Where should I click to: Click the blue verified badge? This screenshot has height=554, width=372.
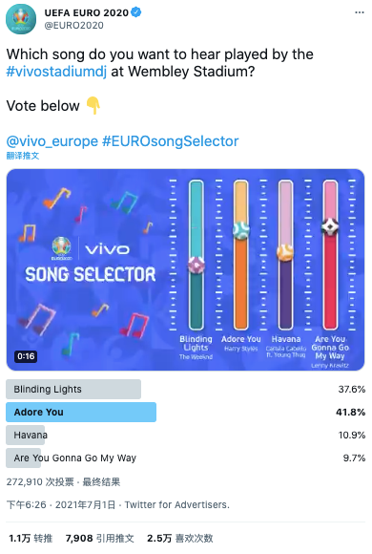point(136,12)
